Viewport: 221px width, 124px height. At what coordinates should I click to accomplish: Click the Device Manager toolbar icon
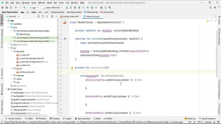106,8
